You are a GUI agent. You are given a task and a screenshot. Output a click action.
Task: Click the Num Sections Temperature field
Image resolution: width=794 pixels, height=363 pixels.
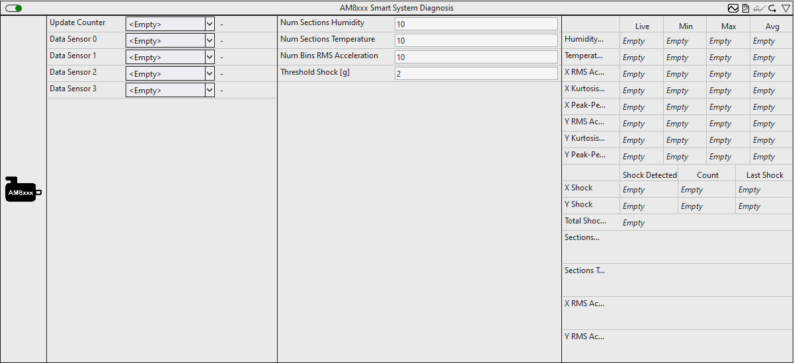click(476, 40)
